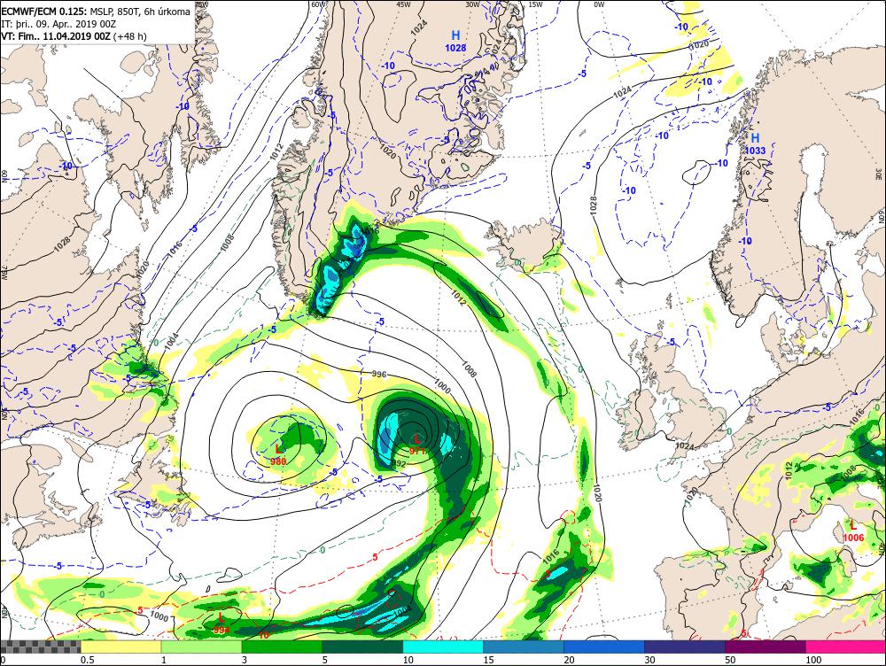Click the 'L 994' low pressure marker
The height and width of the screenshot is (666, 886).
(222, 623)
